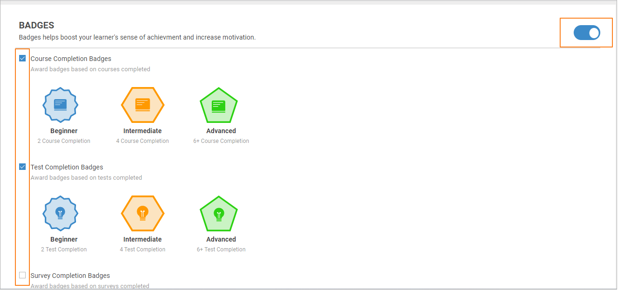Click the Survey Completion Badges label
This screenshot has width=618, height=290.
pos(70,276)
